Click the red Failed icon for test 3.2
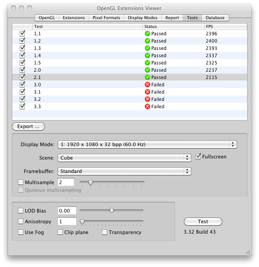 [x=147, y=99]
